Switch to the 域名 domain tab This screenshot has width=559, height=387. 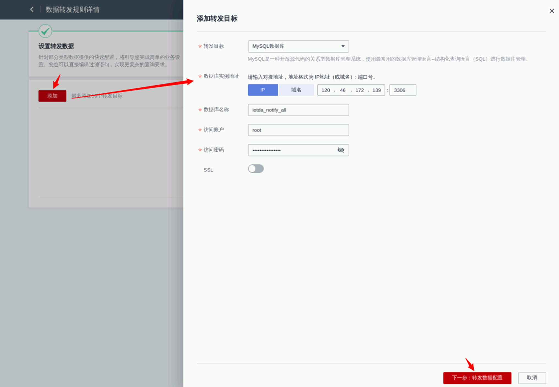click(x=296, y=90)
